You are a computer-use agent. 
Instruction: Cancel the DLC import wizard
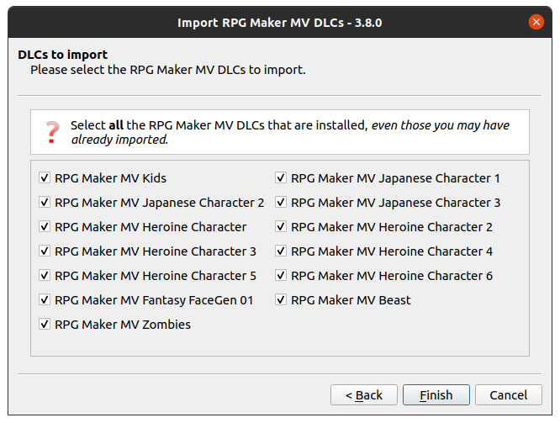[508, 394]
